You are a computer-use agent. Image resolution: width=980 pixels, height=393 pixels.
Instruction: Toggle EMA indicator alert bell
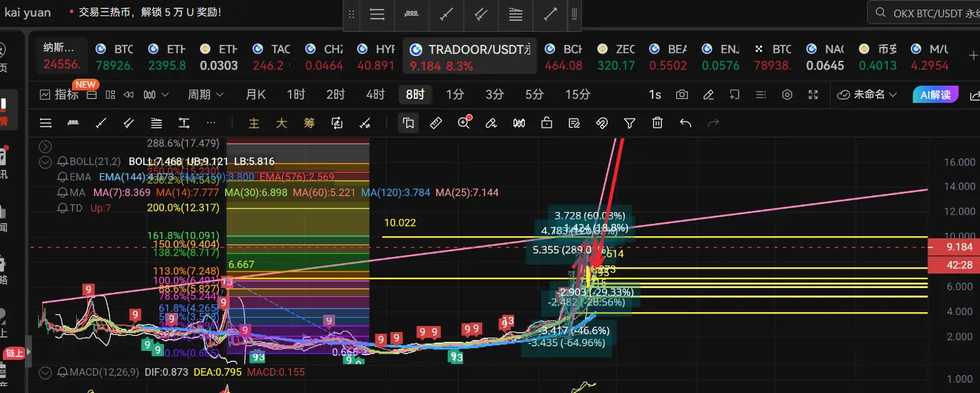(62, 177)
